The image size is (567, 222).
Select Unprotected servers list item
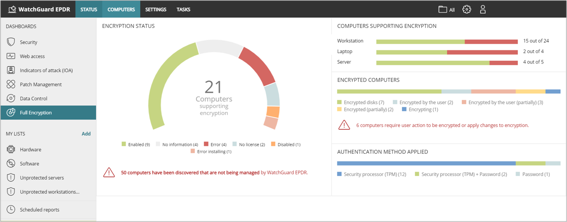click(42, 178)
